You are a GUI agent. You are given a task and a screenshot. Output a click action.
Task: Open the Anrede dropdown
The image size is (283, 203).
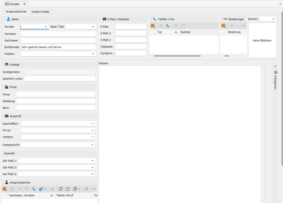(46, 27)
